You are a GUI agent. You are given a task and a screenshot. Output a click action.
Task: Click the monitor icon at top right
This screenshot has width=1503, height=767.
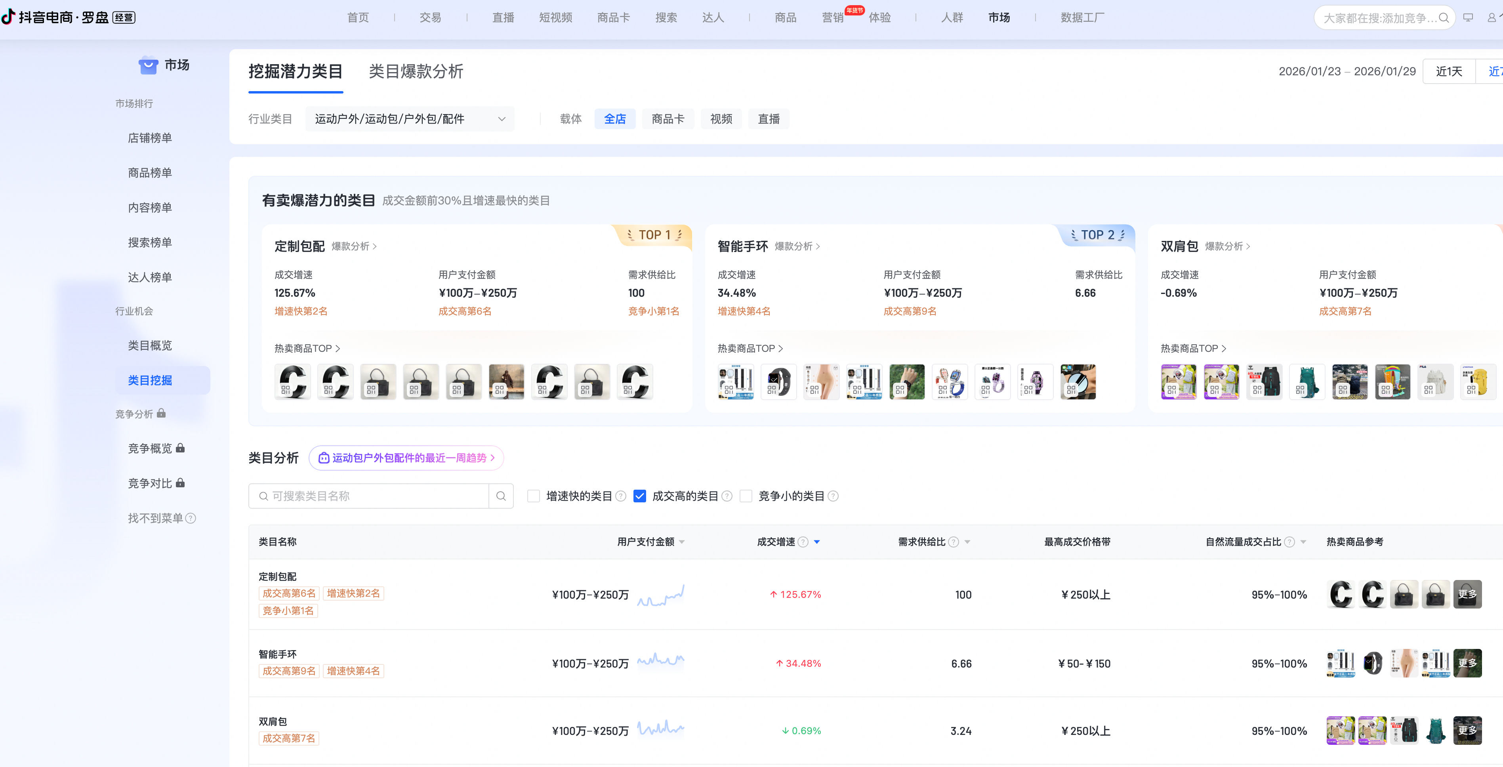pos(1469,17)
